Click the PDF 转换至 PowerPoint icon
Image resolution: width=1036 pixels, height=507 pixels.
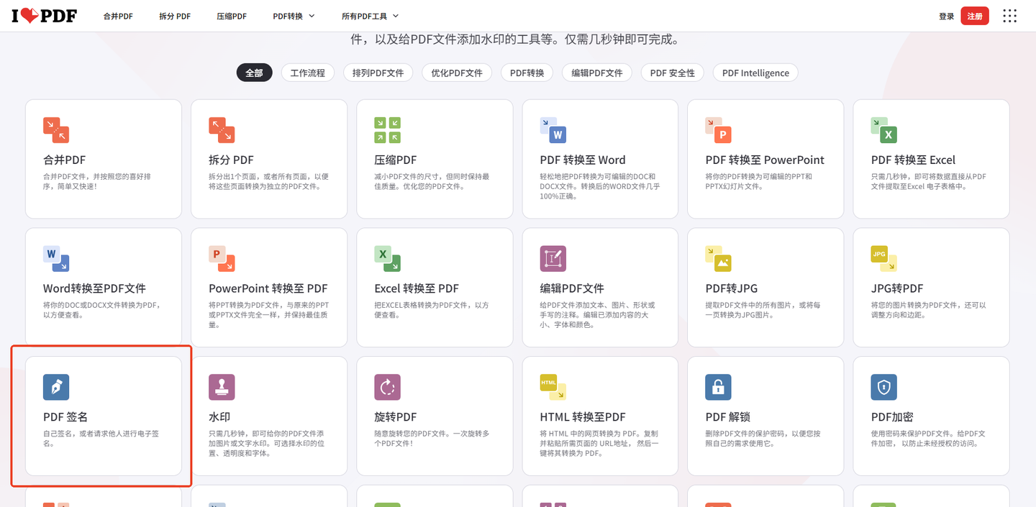[x=718, y=130]
